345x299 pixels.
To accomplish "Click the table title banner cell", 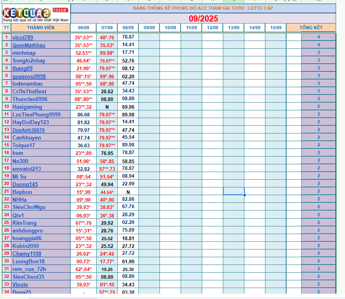I will 203,8.
